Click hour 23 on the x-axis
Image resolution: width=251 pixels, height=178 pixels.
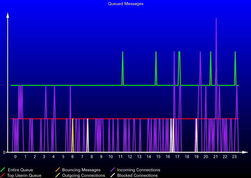click(x=235, y=157)
